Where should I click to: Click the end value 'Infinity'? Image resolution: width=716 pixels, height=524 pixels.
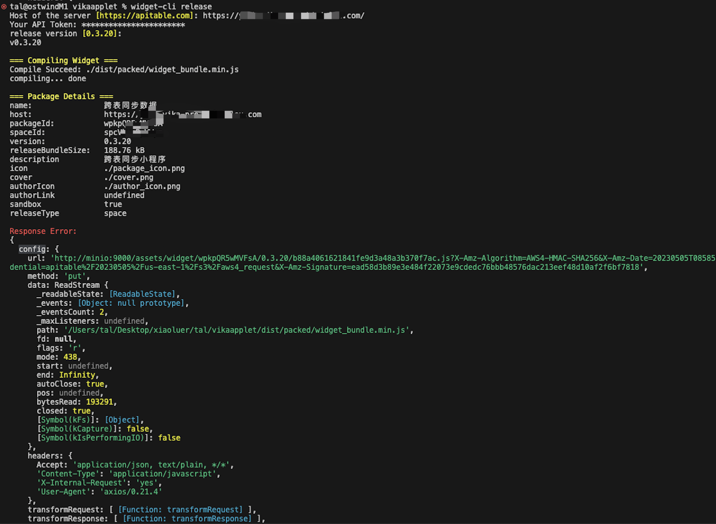pos(77,375)
